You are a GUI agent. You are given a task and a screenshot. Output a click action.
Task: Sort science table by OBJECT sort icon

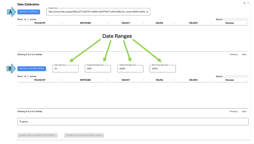[143, 23]
